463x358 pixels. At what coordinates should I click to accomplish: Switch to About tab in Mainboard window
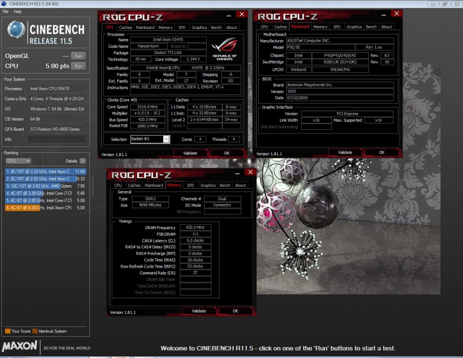click(x=387, y=27)
